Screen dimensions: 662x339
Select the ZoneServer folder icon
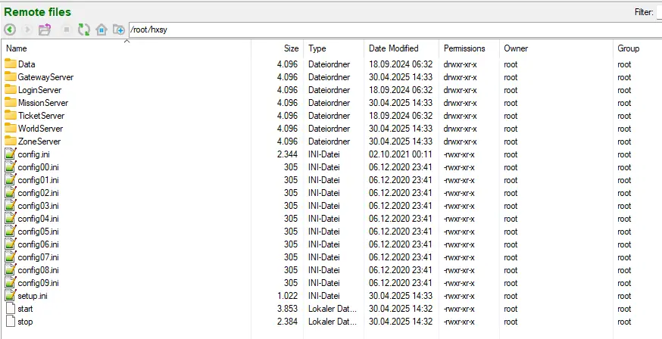[11, 142]
